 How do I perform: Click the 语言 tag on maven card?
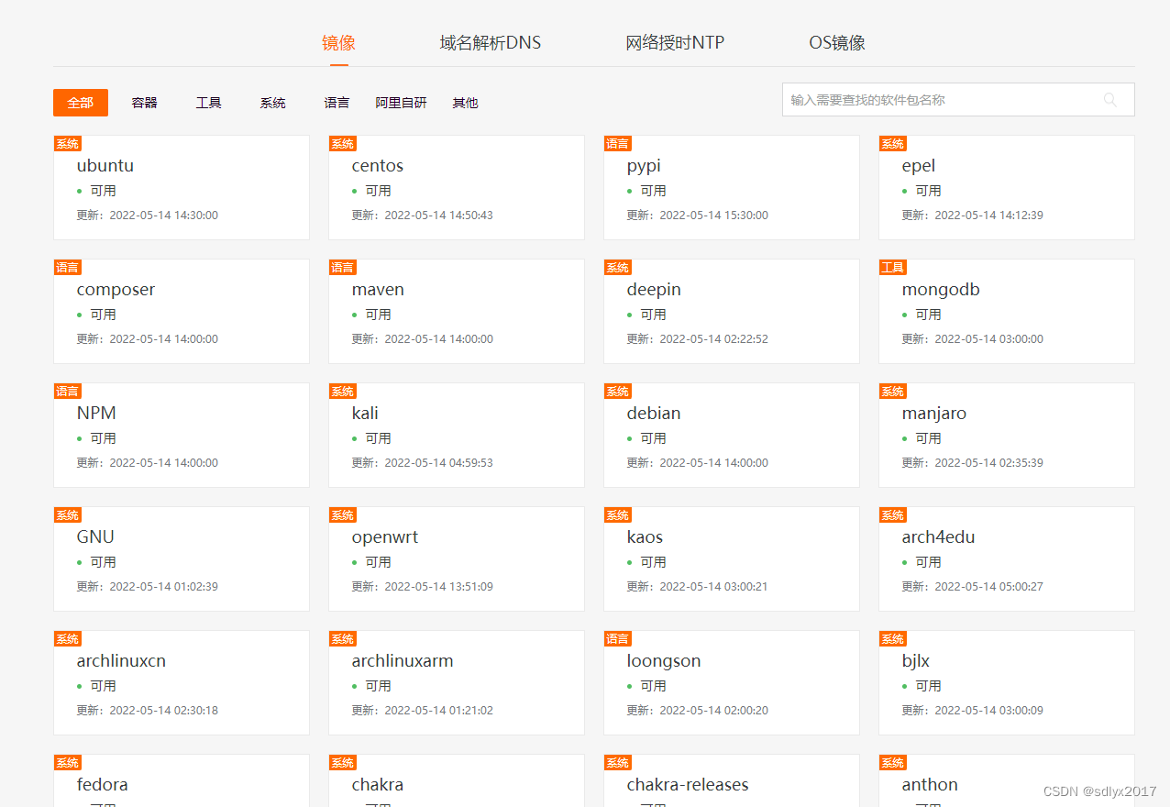343,268
